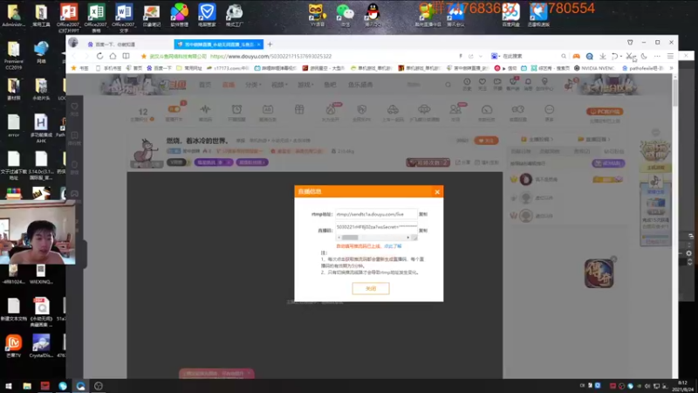Viewport: 698px width, 393px height.
Task: Copy the rtmp address
Action: 423,214
